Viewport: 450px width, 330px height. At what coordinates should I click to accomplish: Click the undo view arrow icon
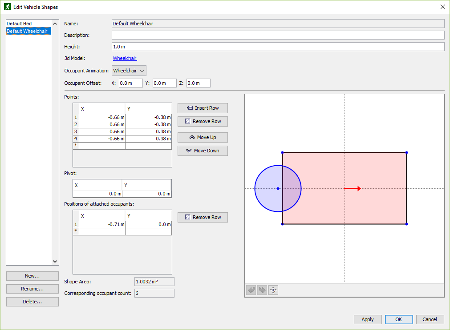click(x=251, y=290)
